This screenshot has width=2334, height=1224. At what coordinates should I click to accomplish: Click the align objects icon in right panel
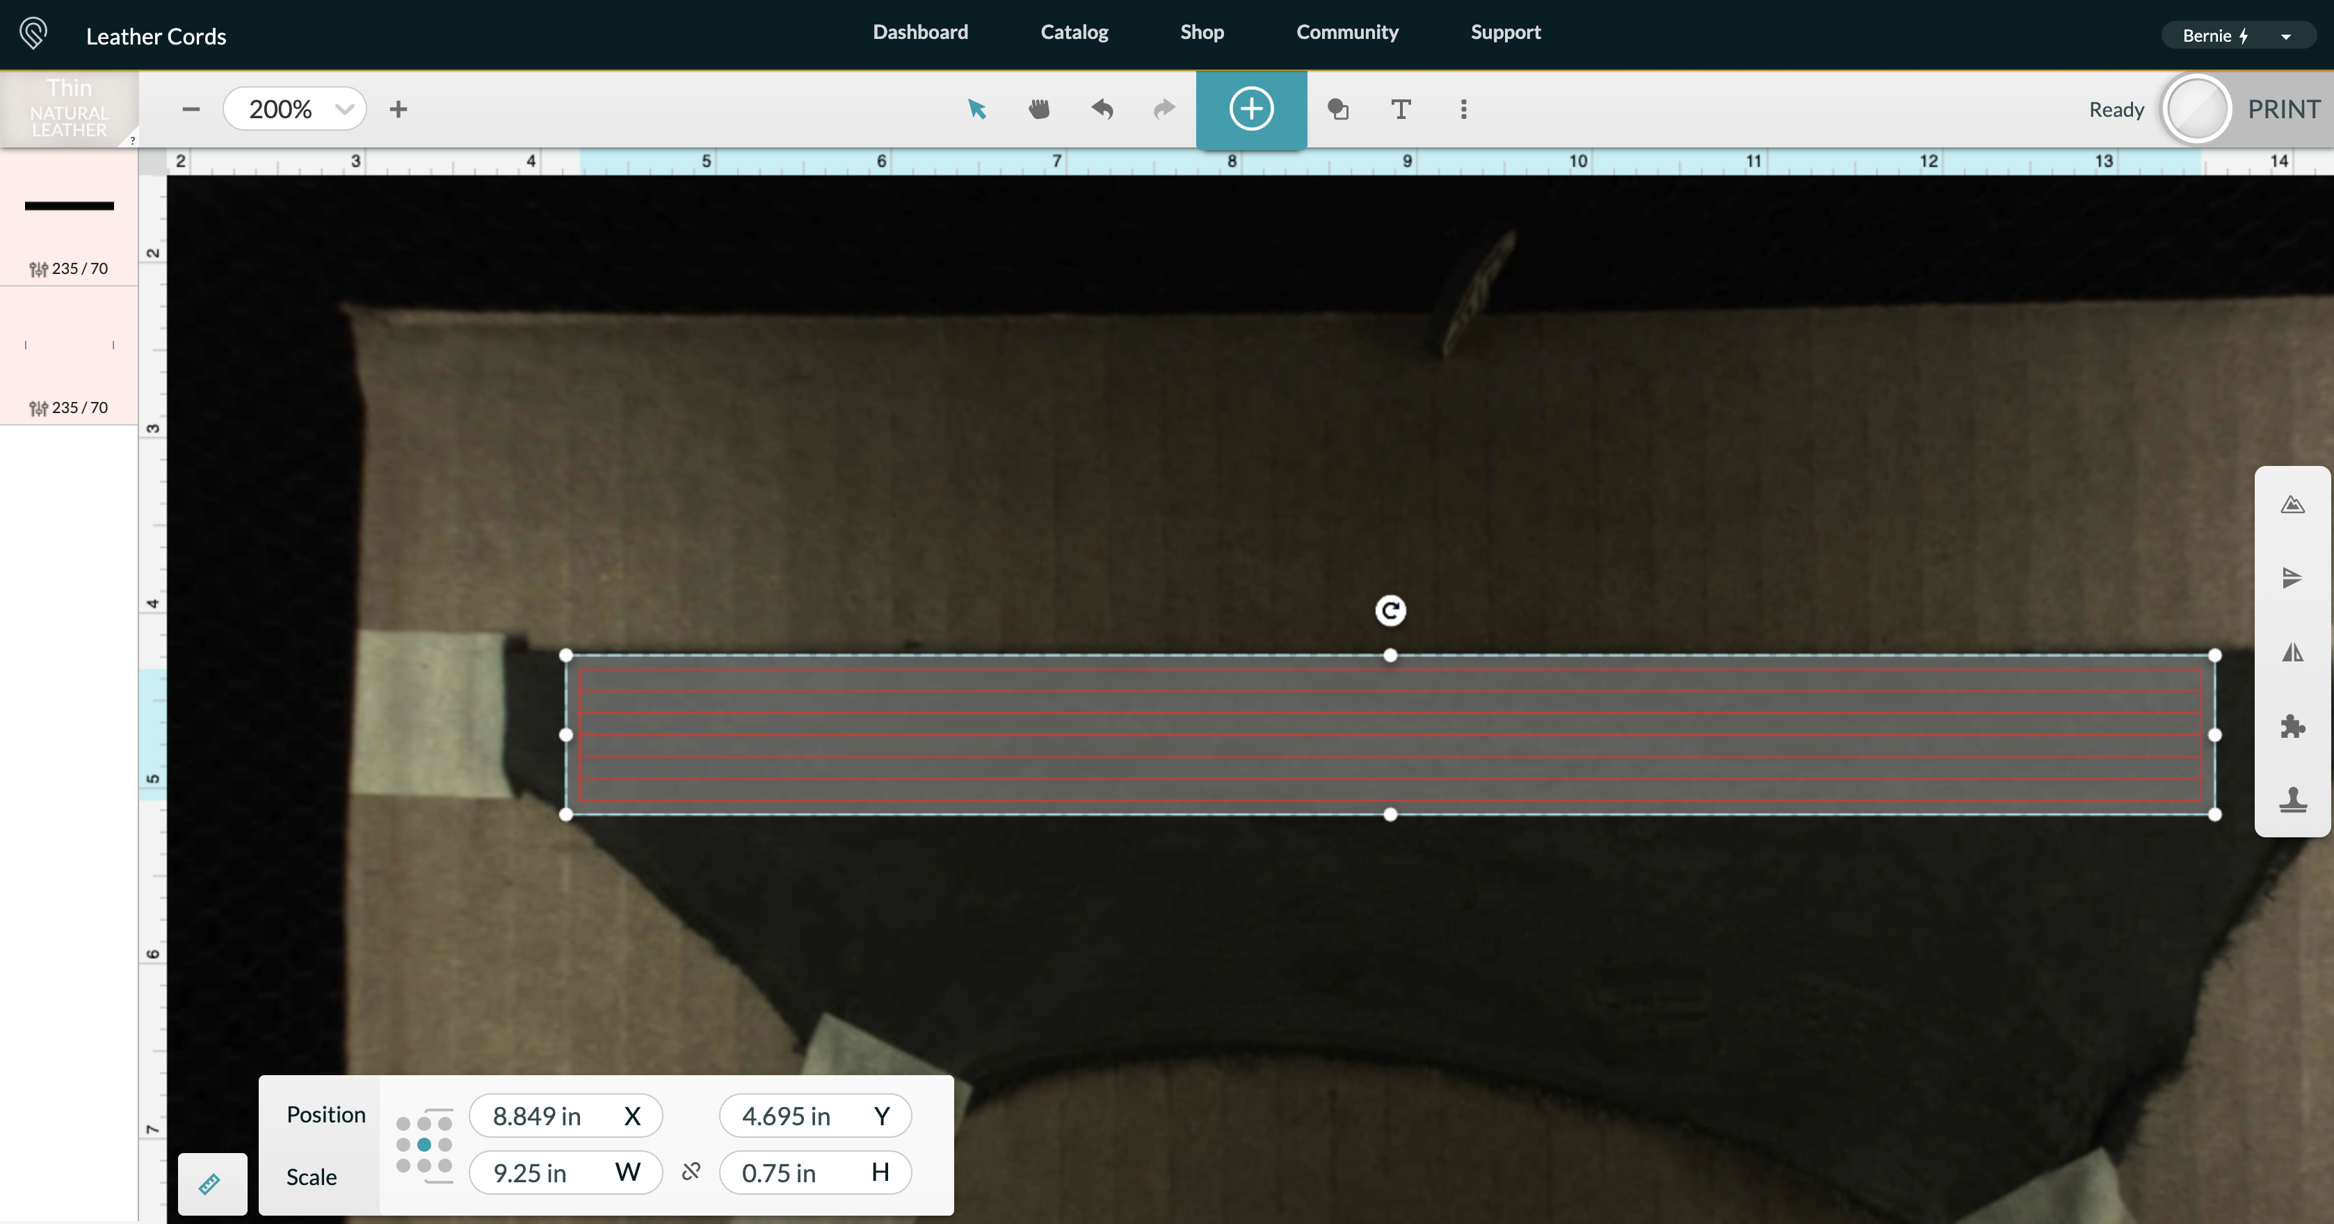(2292, 577)
